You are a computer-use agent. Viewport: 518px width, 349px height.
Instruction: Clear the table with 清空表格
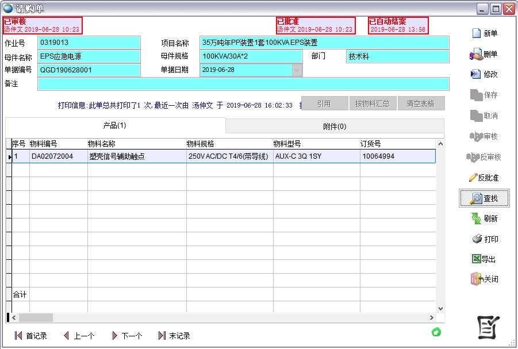(421, 103)
